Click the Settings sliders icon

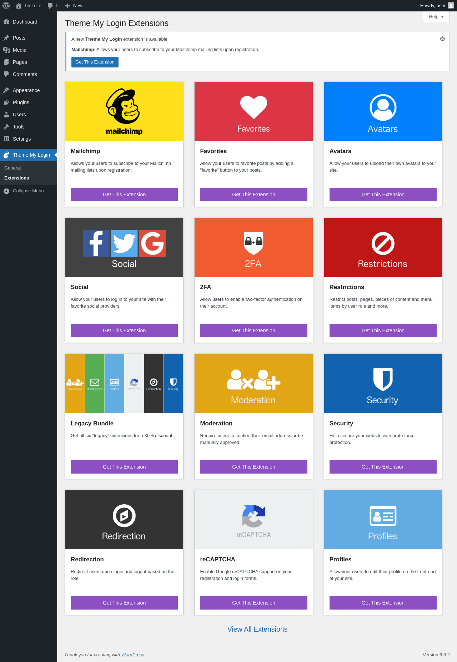tap(6, 139)
